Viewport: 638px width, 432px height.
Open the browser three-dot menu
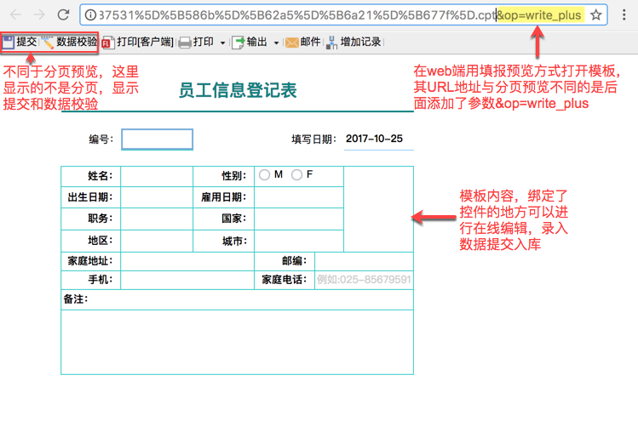pyautogui.click(x=624, y=15)
